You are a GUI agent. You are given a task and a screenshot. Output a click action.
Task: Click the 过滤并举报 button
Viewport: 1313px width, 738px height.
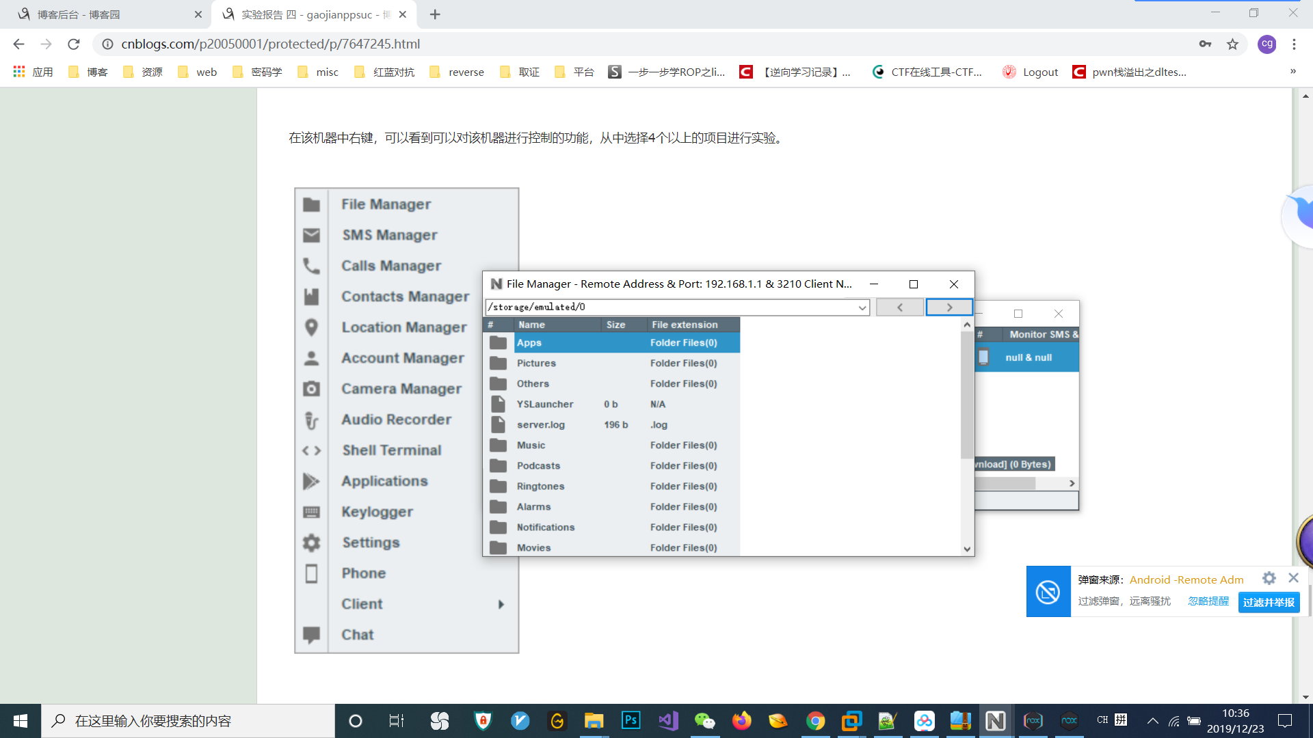pyautogui.click(x=1269, y=602)
